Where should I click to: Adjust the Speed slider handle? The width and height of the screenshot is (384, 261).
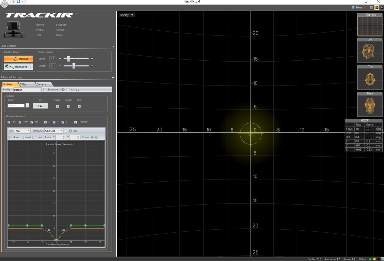point(68,59)
